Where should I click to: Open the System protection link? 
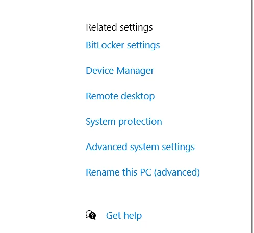(x=124, y=122)
